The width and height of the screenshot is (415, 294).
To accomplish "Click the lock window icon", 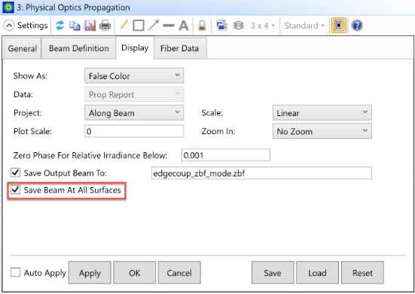I will coord(202,26).
